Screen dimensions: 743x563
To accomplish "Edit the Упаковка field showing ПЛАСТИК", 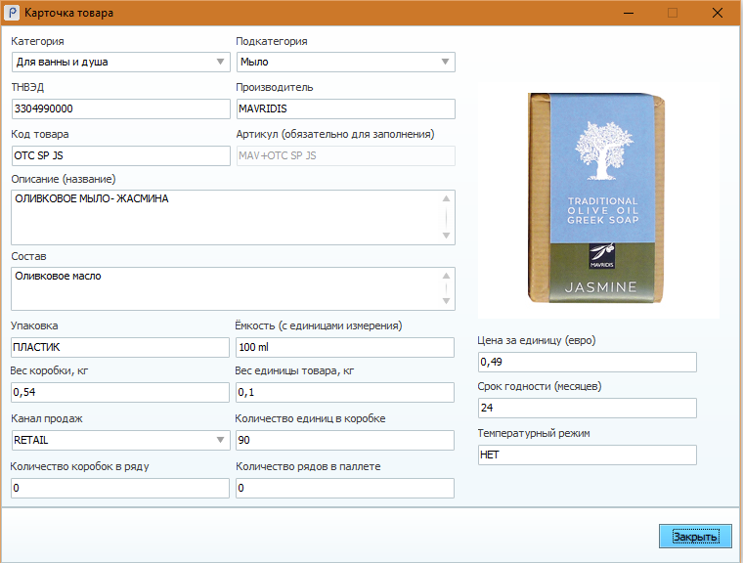I will coord(119,347).
